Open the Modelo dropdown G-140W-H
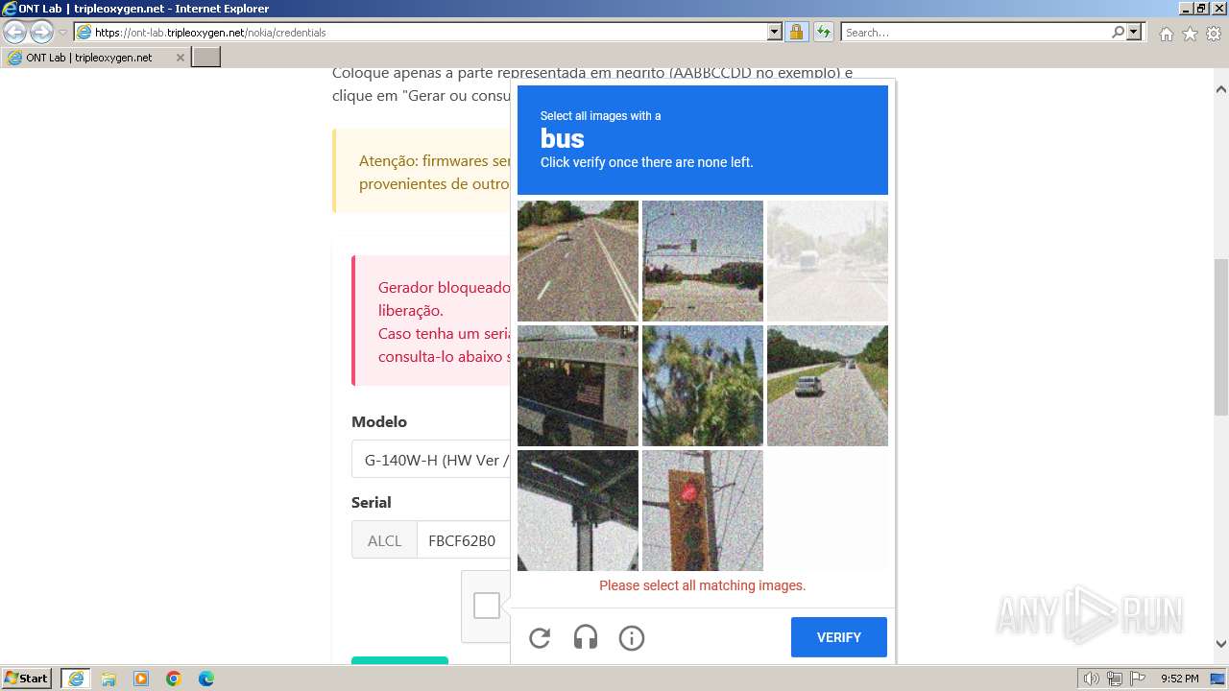 tap(431, 460)
